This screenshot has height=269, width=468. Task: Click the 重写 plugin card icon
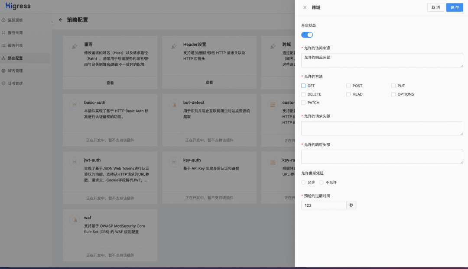tap(74, 46)
